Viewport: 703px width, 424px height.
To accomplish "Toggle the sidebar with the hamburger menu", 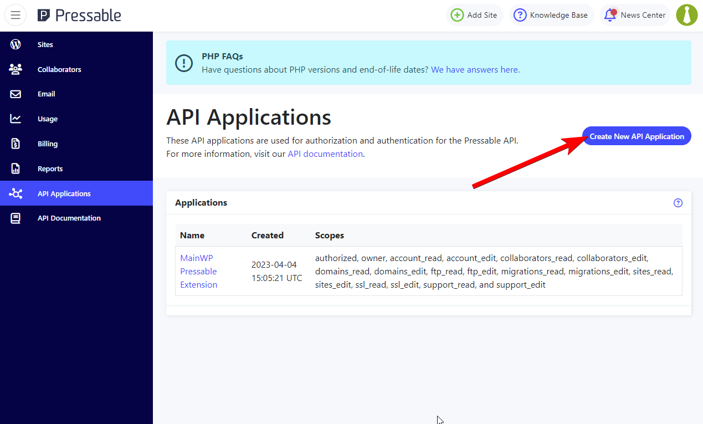I will [15, 15].
